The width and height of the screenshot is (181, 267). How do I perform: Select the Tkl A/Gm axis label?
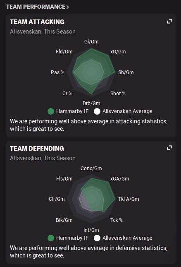click(129, 199)
